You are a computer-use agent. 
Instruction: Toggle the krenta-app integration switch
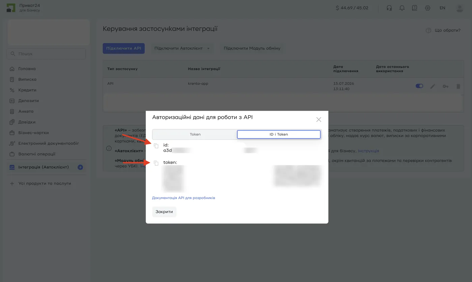(x=419, y=86)
